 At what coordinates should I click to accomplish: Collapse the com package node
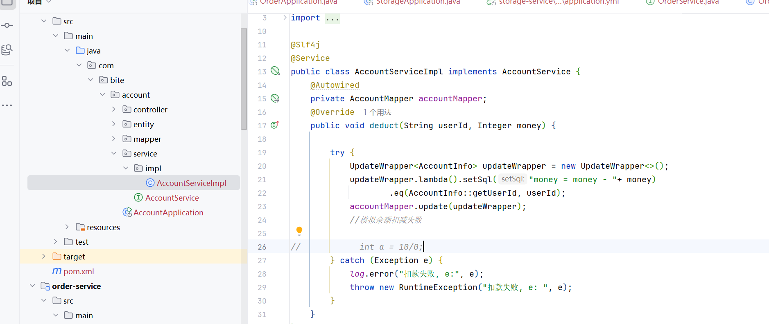coord(79,65)
